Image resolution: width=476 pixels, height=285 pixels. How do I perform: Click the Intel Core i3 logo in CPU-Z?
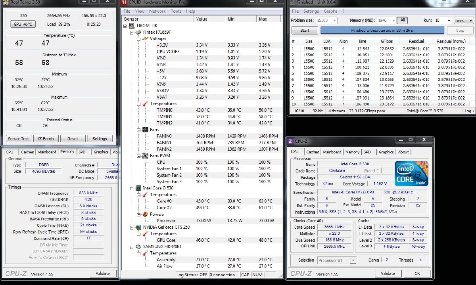coord(411,174)
